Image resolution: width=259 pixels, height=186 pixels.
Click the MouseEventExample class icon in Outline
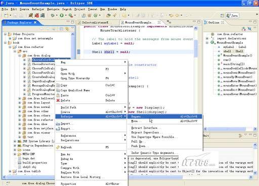pyautogui.click(x=212, y=43)
